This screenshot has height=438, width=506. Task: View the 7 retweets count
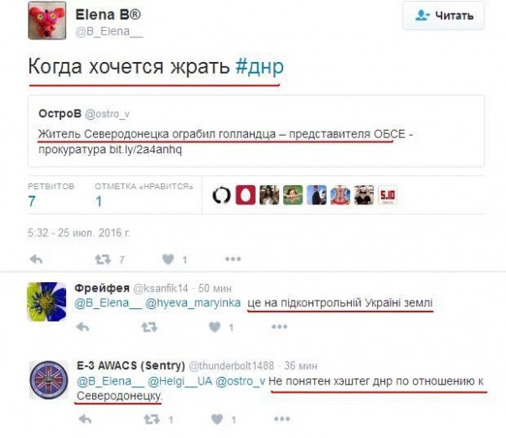pos(32,201)
